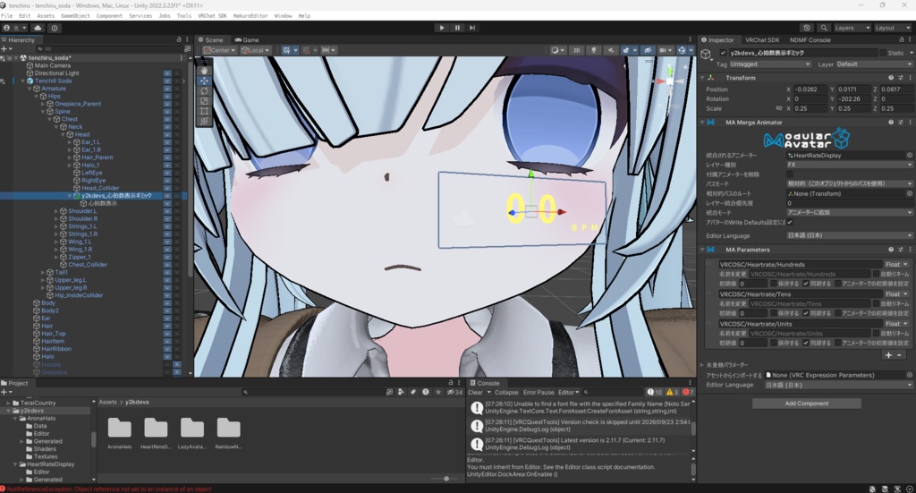Select the Move tool in the Scene
Image resolution: width=916 pixels, height=493 pixels.
point(204,81)
